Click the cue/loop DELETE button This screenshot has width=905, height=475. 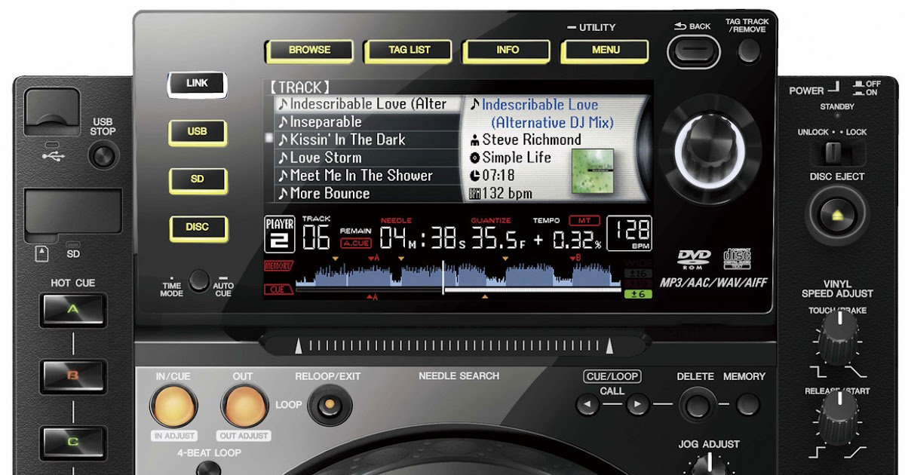[698, 405]
